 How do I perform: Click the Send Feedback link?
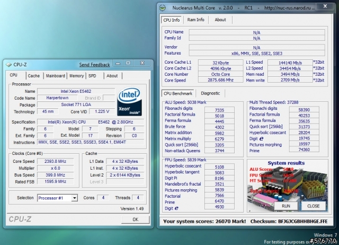click(94, 65)
